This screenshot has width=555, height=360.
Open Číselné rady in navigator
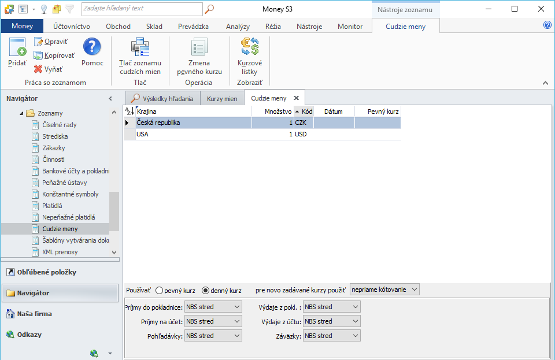click(x=59, y=124)
